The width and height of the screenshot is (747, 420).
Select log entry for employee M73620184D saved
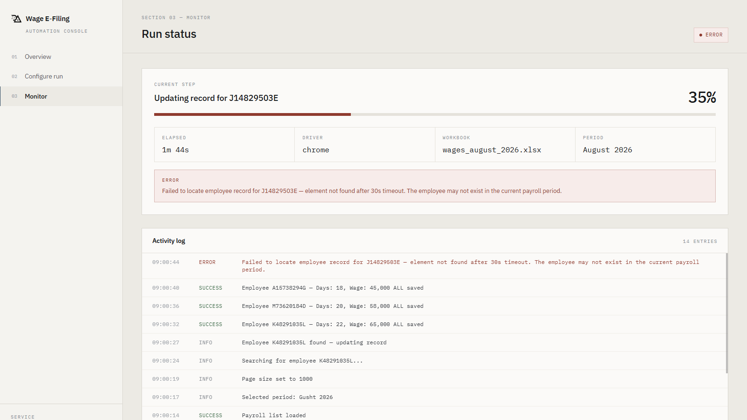point(434,306)
